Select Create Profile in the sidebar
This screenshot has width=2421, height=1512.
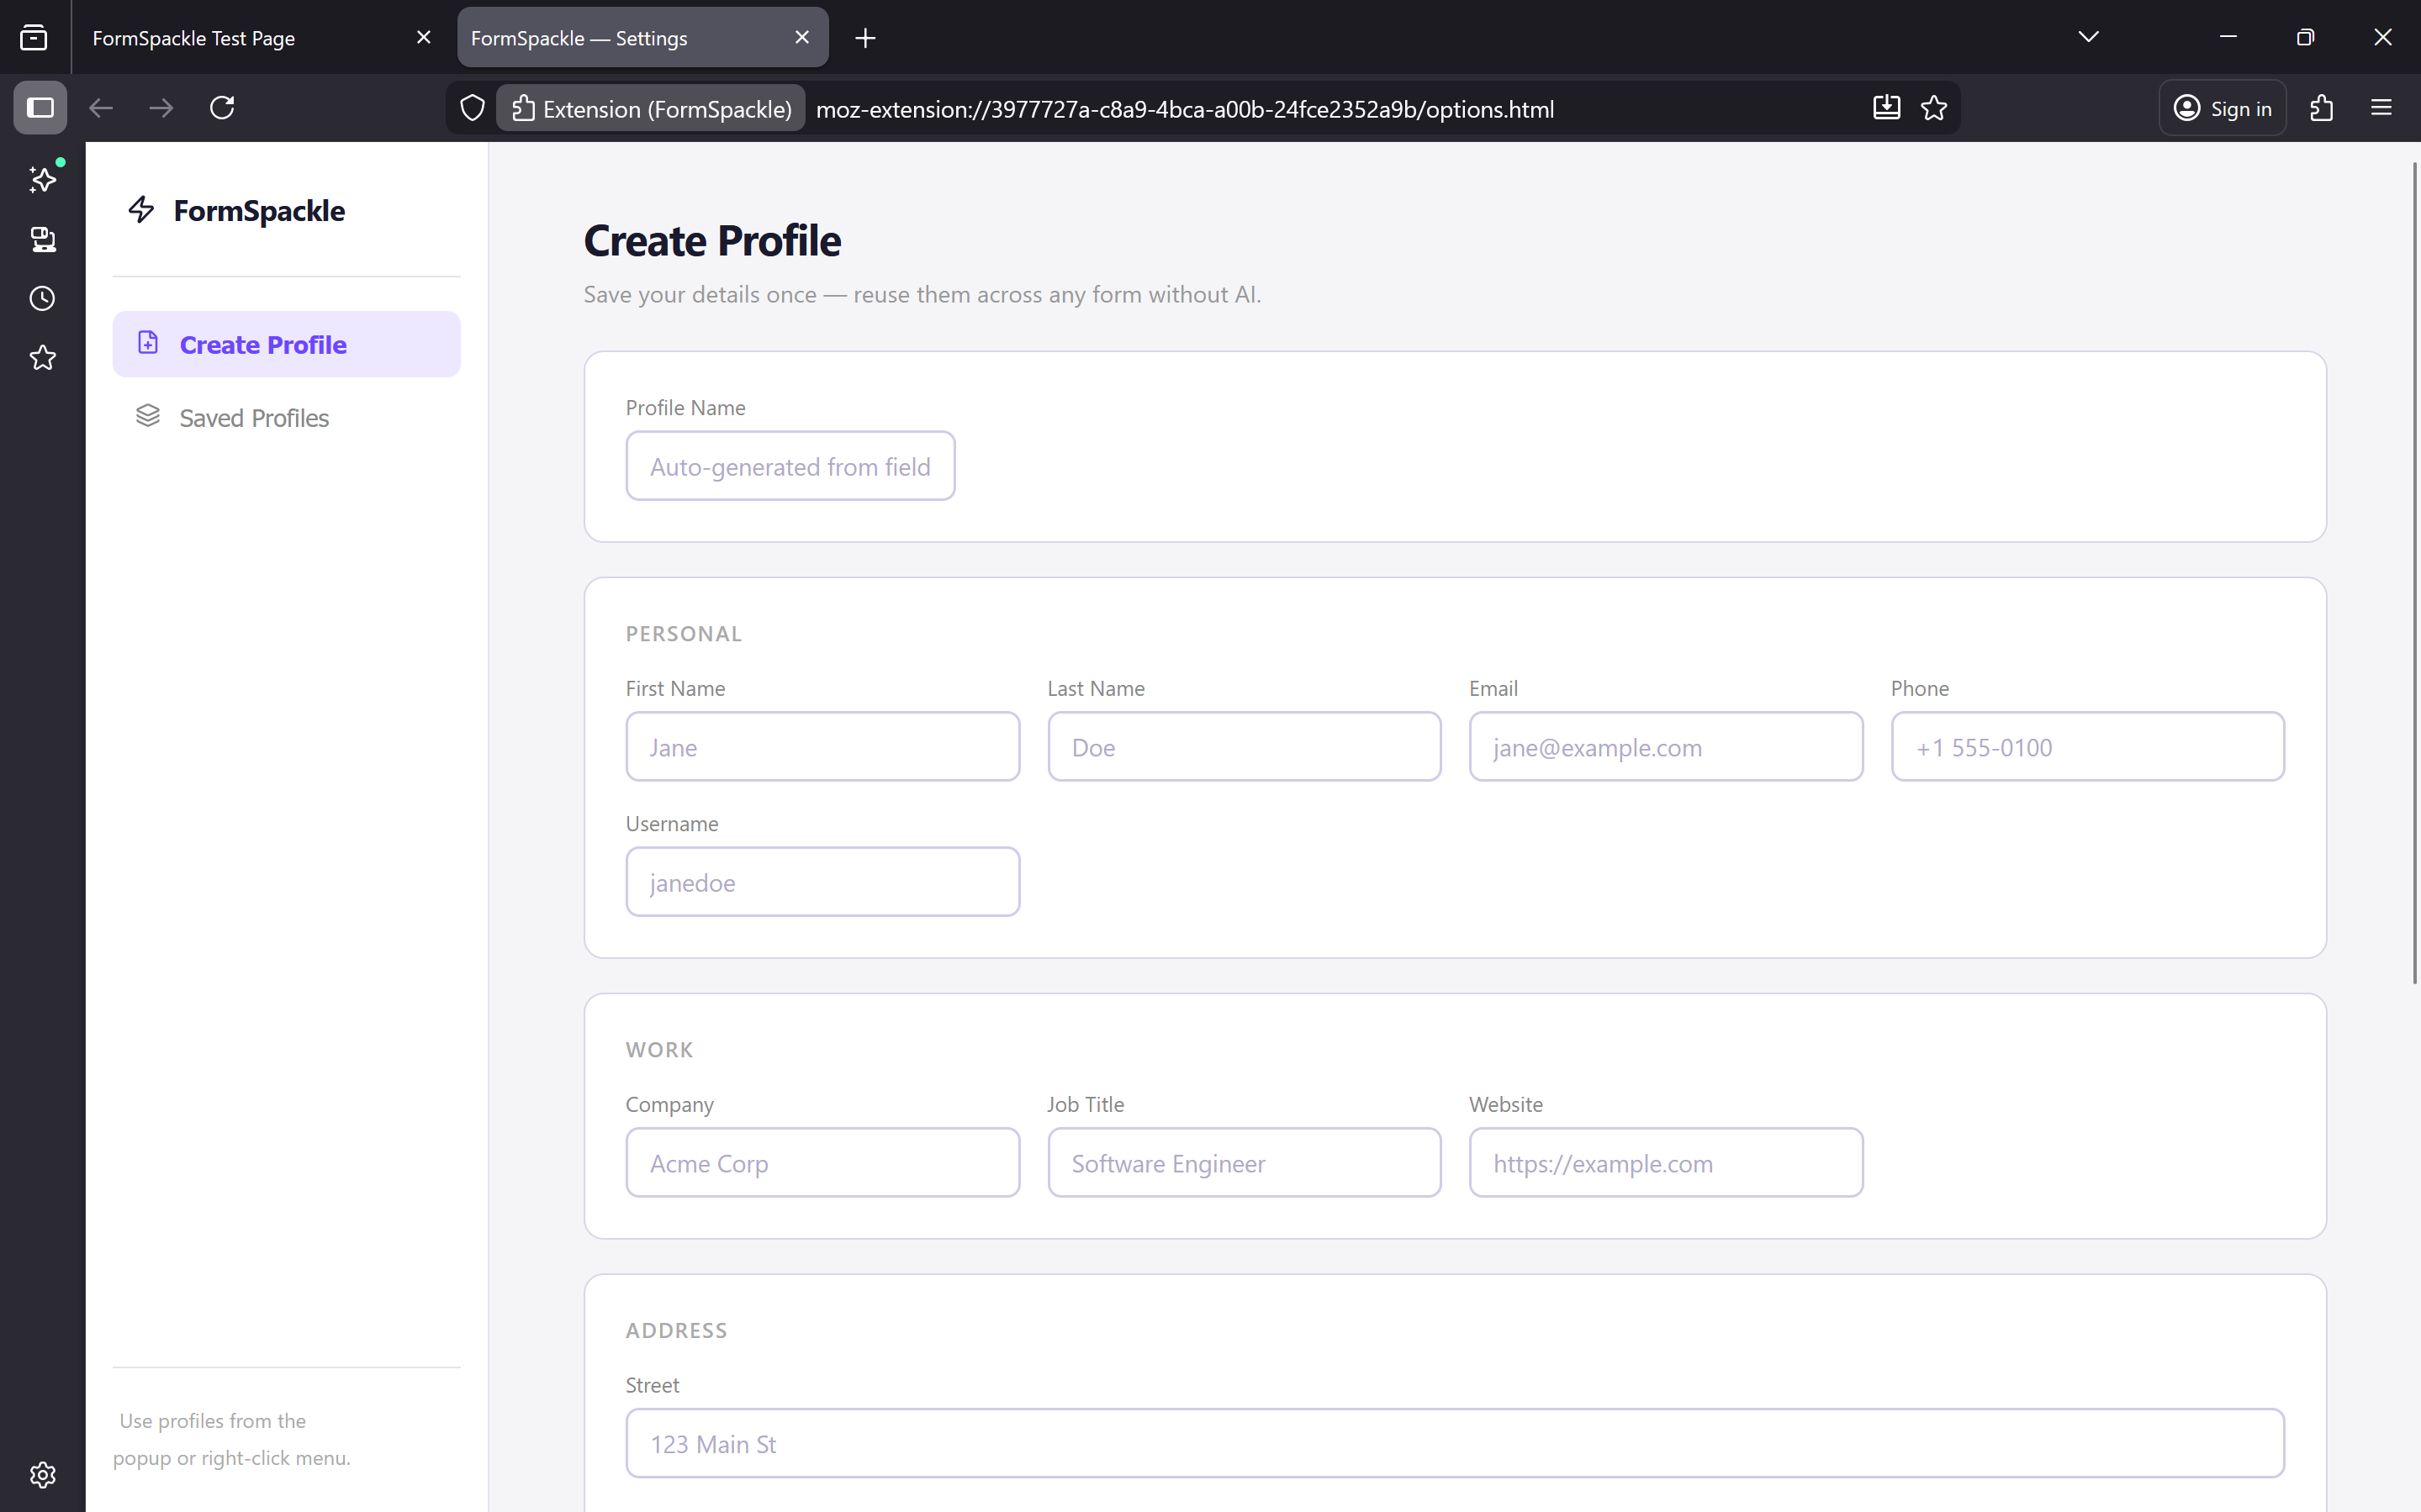click(x=286, y=344)
